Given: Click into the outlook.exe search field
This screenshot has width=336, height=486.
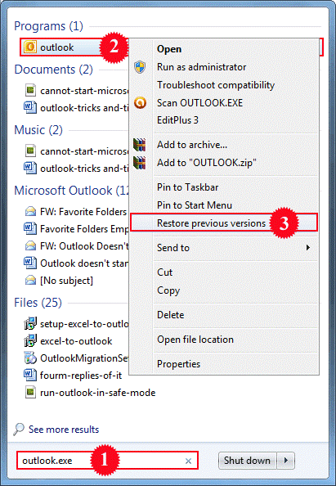Looking at the screenshot, I should click(x=107, y=461).
